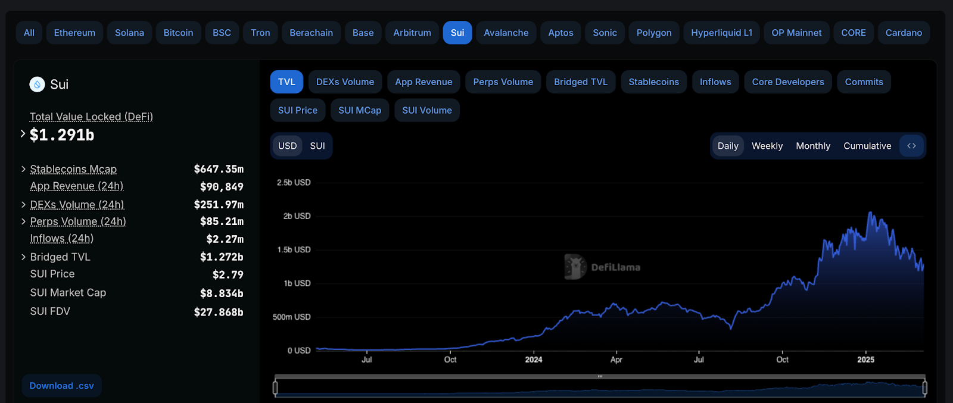Select the active Sui chain tab

pos(457,33)
